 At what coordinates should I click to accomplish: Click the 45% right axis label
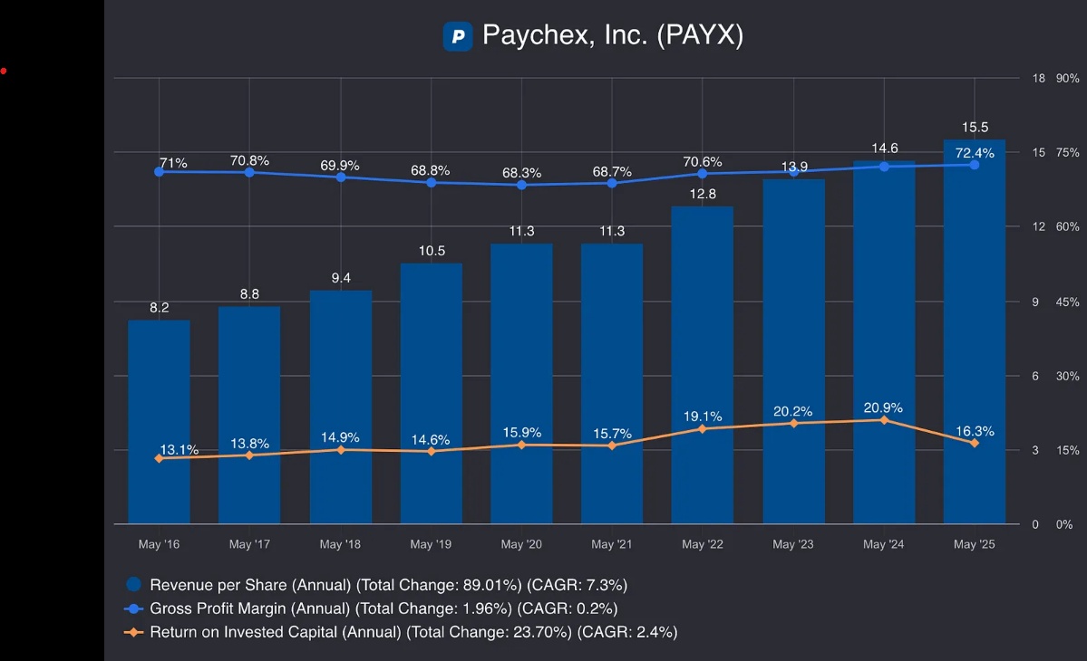pyautogui.click(x=1068, y=302)
